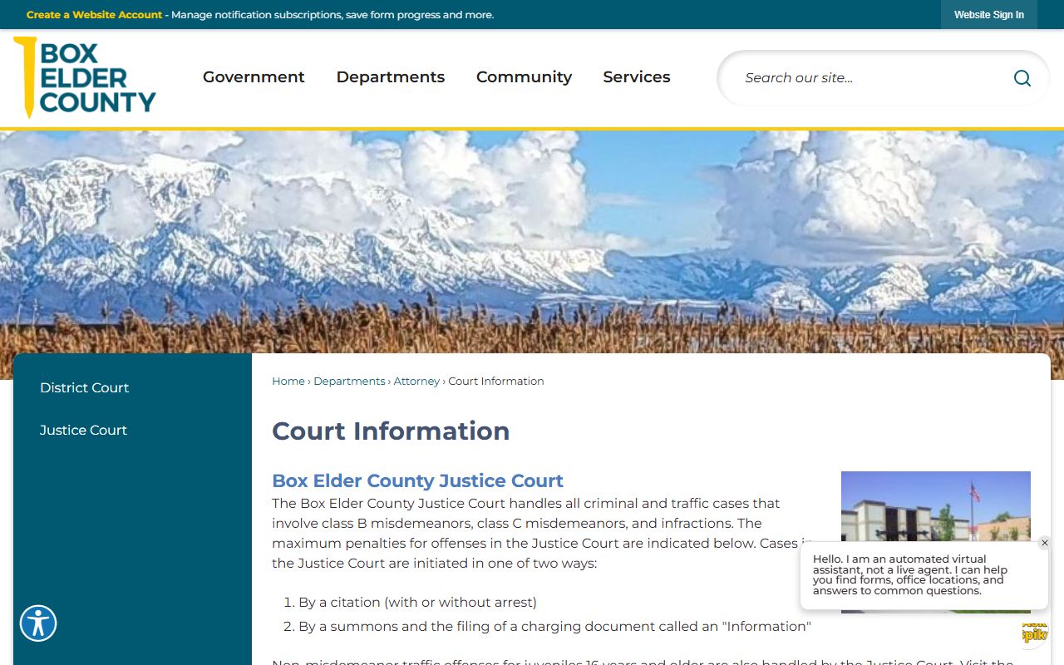Go to Home breadcrumb link
The image size is (1064, 665).
(x=288, y=382)
